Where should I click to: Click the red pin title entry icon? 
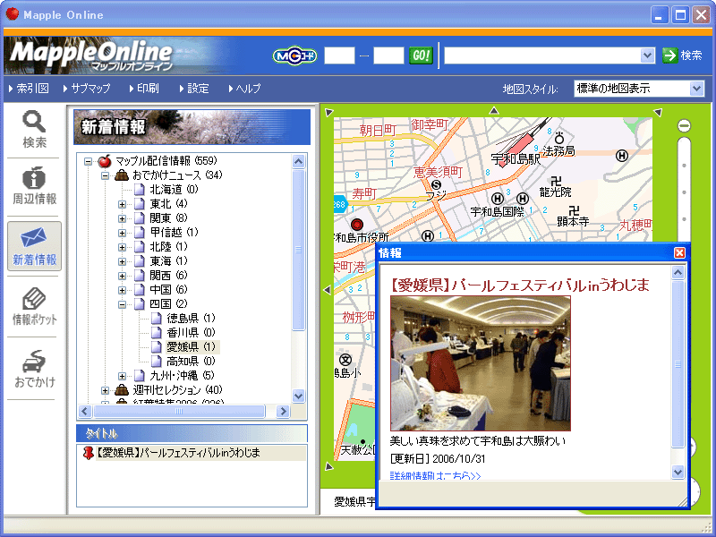pyautogui.click(x=88, y=453)
